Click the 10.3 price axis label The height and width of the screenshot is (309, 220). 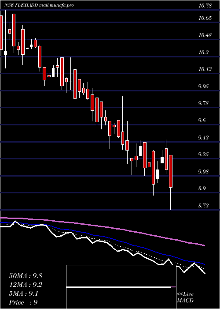click(x=203, y=52)
